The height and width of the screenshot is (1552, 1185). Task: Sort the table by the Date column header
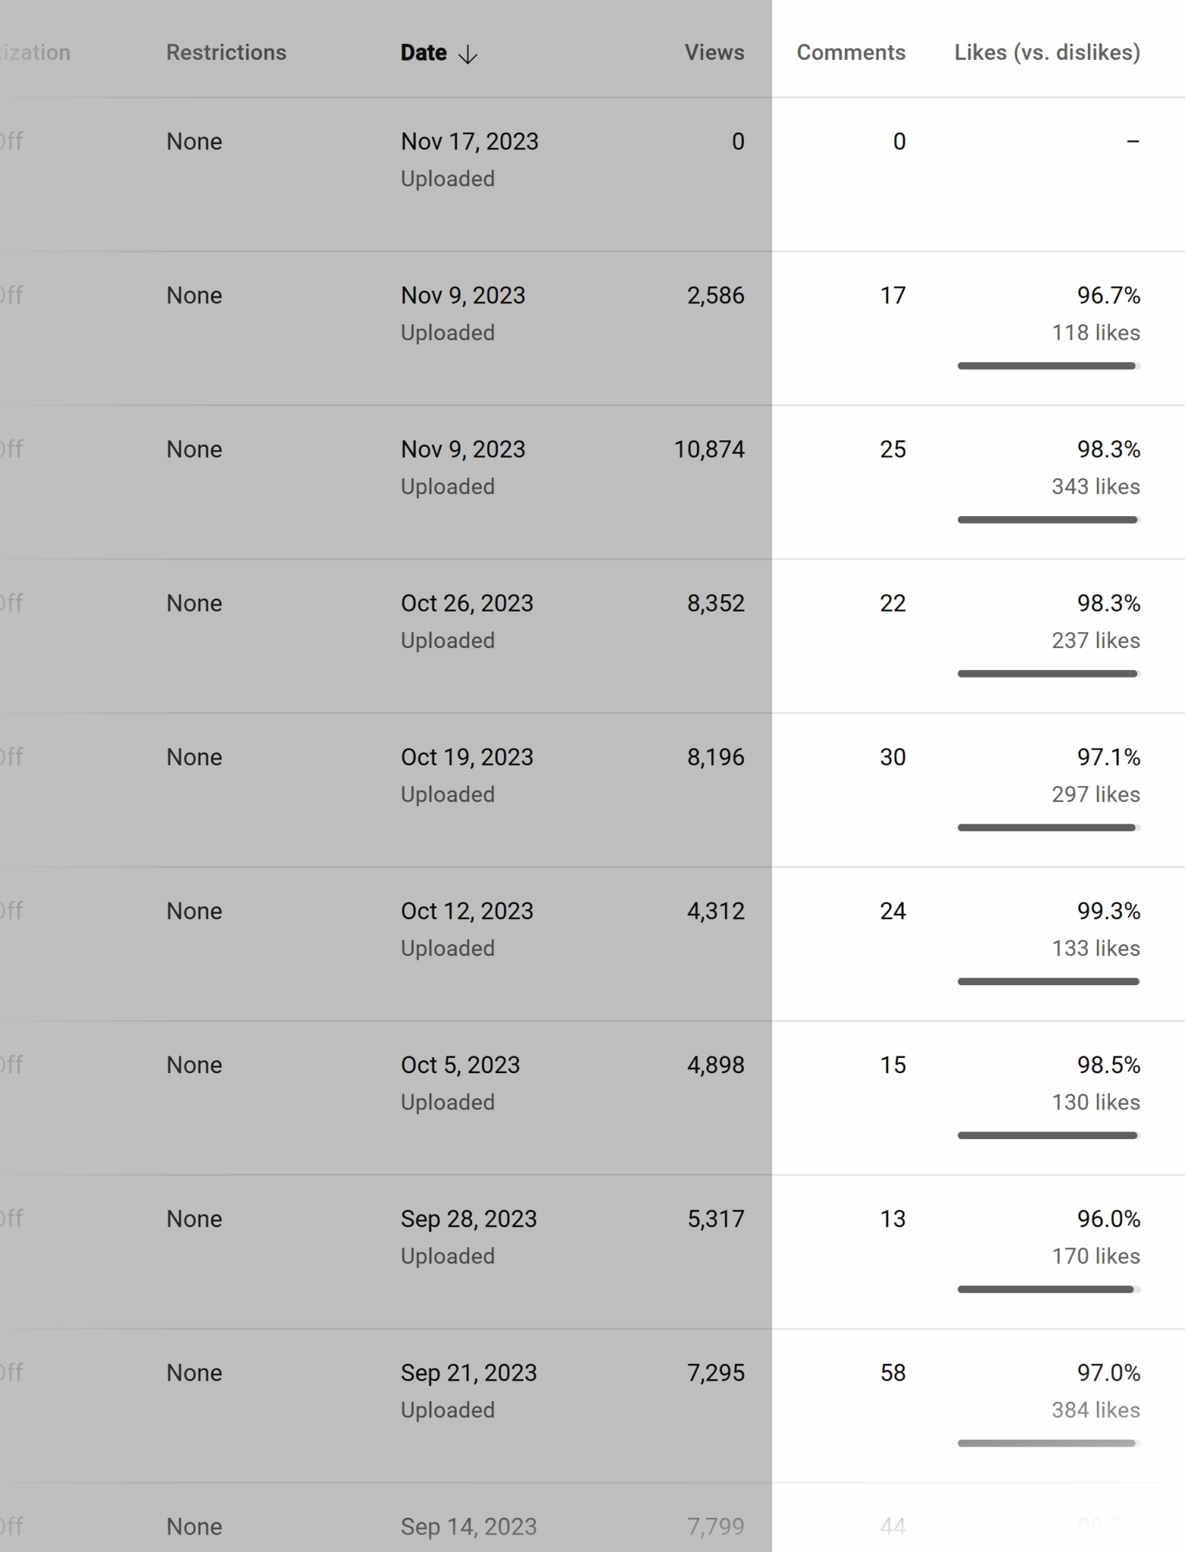(424, 52)
